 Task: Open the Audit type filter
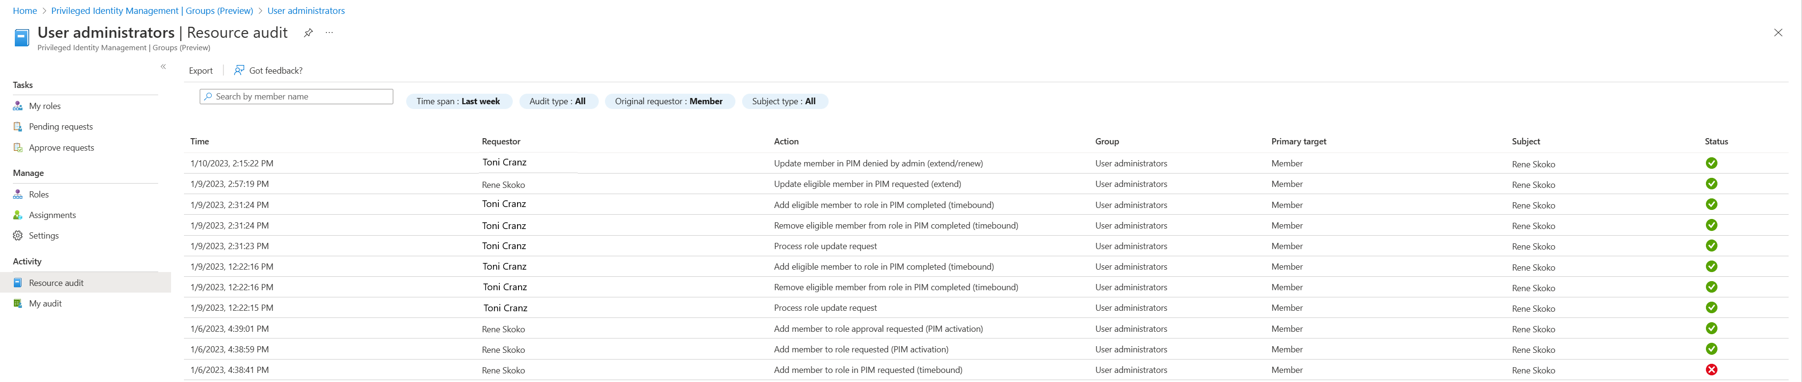click(557, 101)
